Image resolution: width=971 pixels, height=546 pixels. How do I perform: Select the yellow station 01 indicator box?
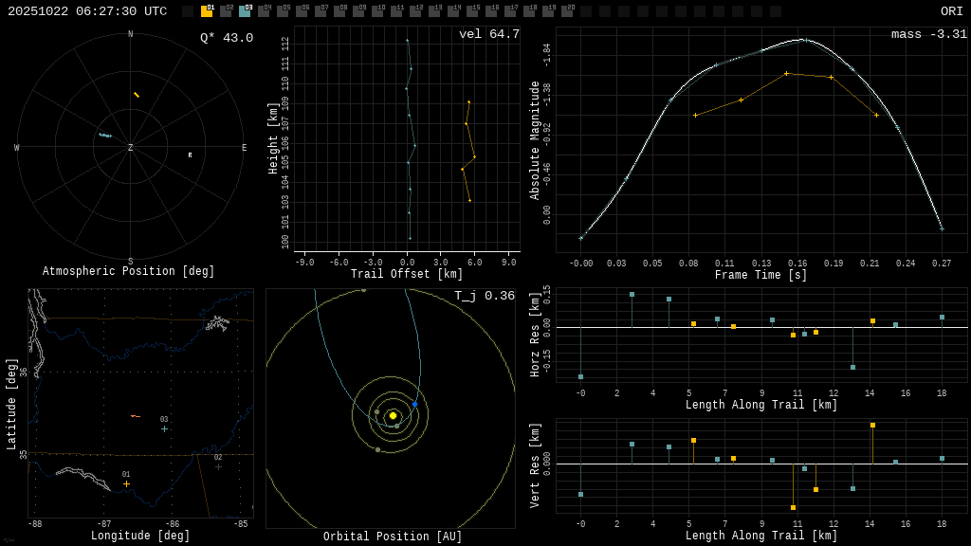point(207,11)
